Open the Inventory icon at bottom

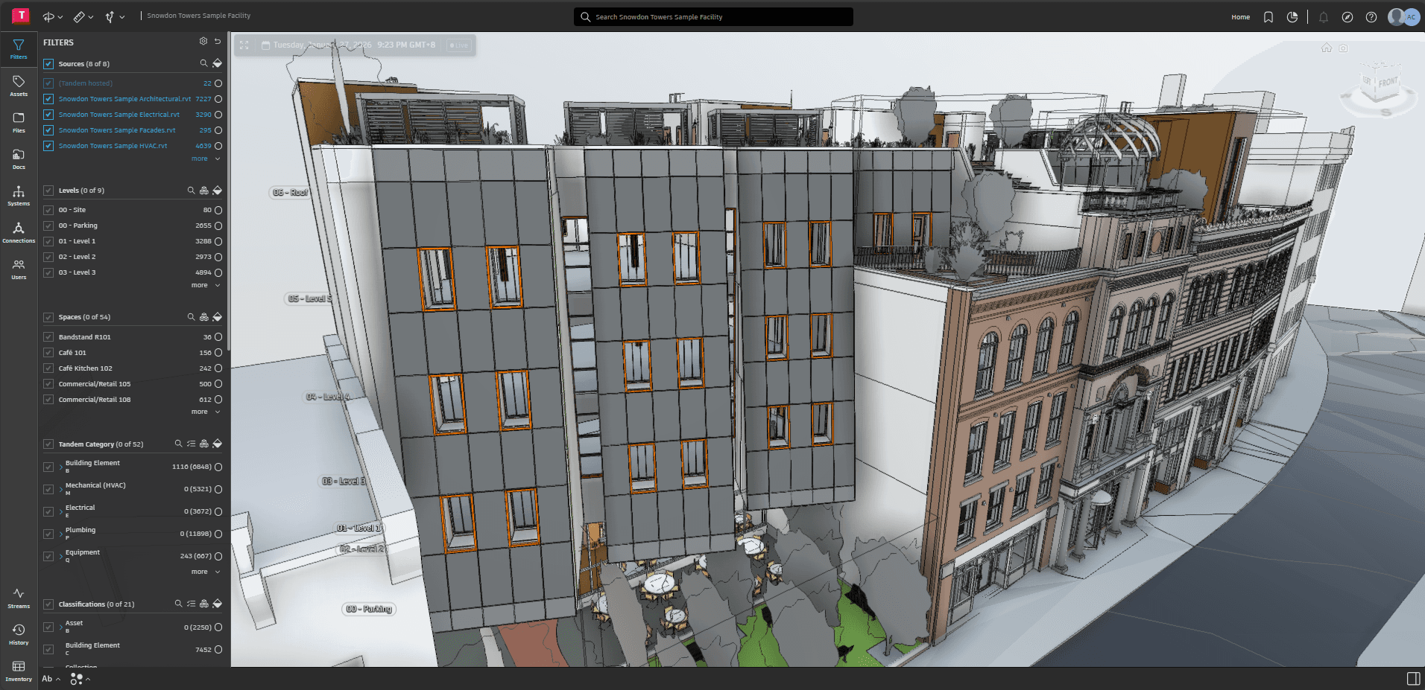coord(19,670)
